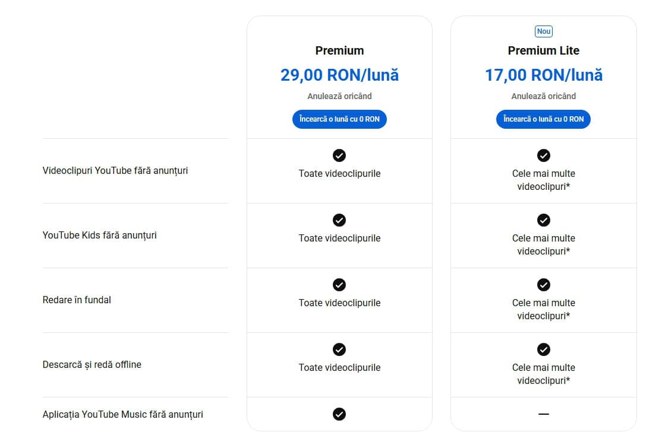The image size is (665, 445).
Task: Select the Premium Lite plan heading
Action: 543,50
